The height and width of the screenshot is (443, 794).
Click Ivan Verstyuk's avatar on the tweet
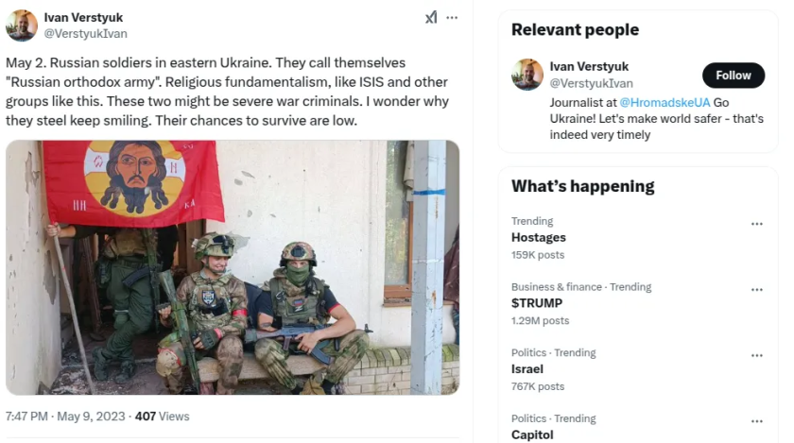click(22, 26)
